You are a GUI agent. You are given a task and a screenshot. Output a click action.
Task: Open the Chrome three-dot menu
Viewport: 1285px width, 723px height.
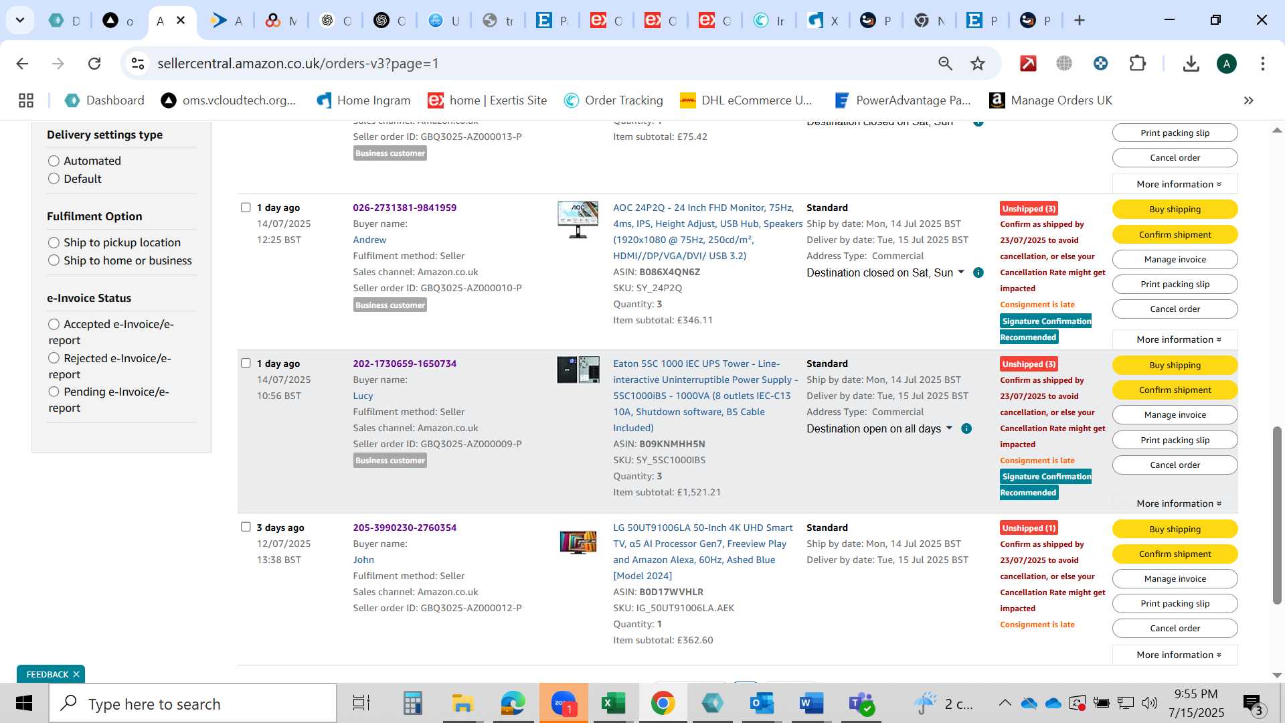1262,64
